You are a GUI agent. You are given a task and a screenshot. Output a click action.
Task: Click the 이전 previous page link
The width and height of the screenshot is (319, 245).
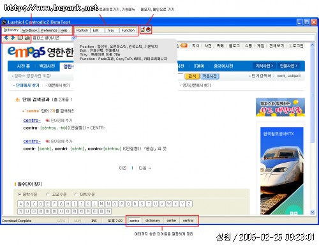pos(122,168)
